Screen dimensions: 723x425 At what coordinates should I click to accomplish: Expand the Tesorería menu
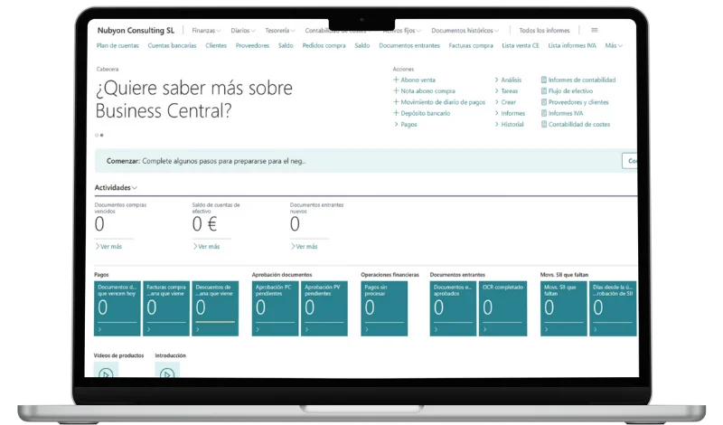[x=279, y=31]
